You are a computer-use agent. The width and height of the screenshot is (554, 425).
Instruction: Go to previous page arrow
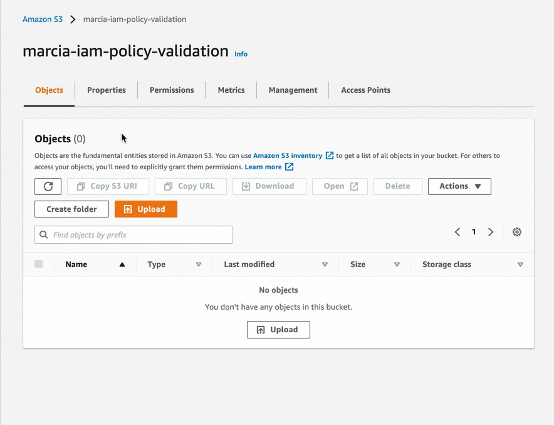point(457,232)
